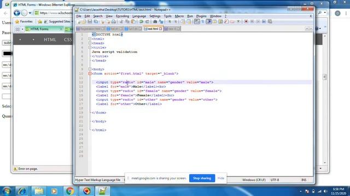Open the Windows Start menu
350x196 pixels.
tap(7, 191)
